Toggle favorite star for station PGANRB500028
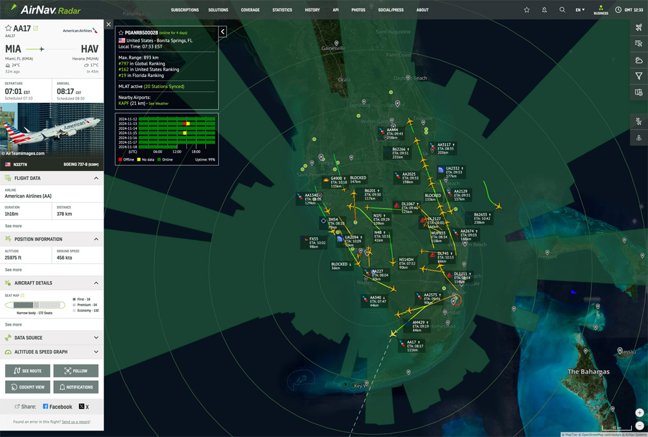The image size is (648, 437). tap(121, 32)
